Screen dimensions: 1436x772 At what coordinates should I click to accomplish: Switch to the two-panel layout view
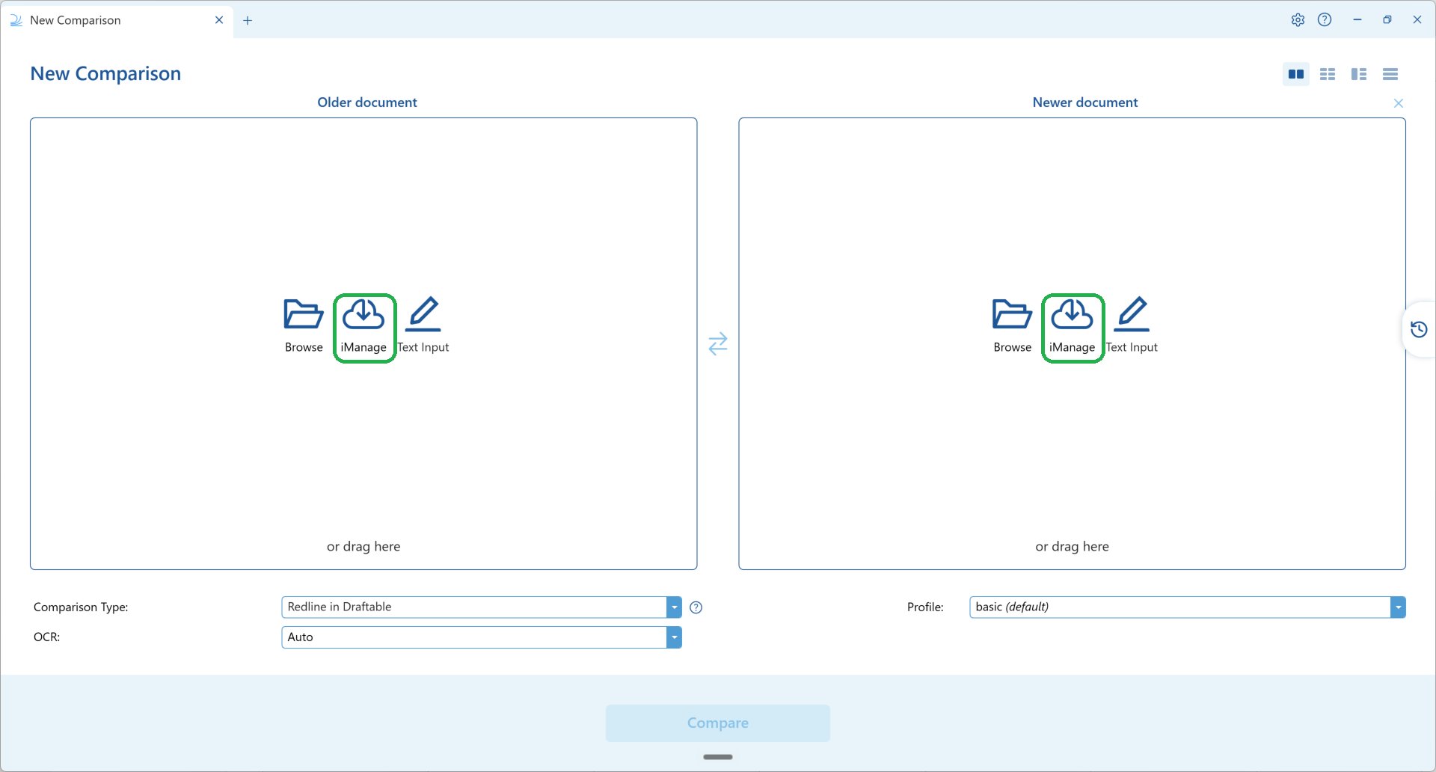click(x=1296, y=74)
